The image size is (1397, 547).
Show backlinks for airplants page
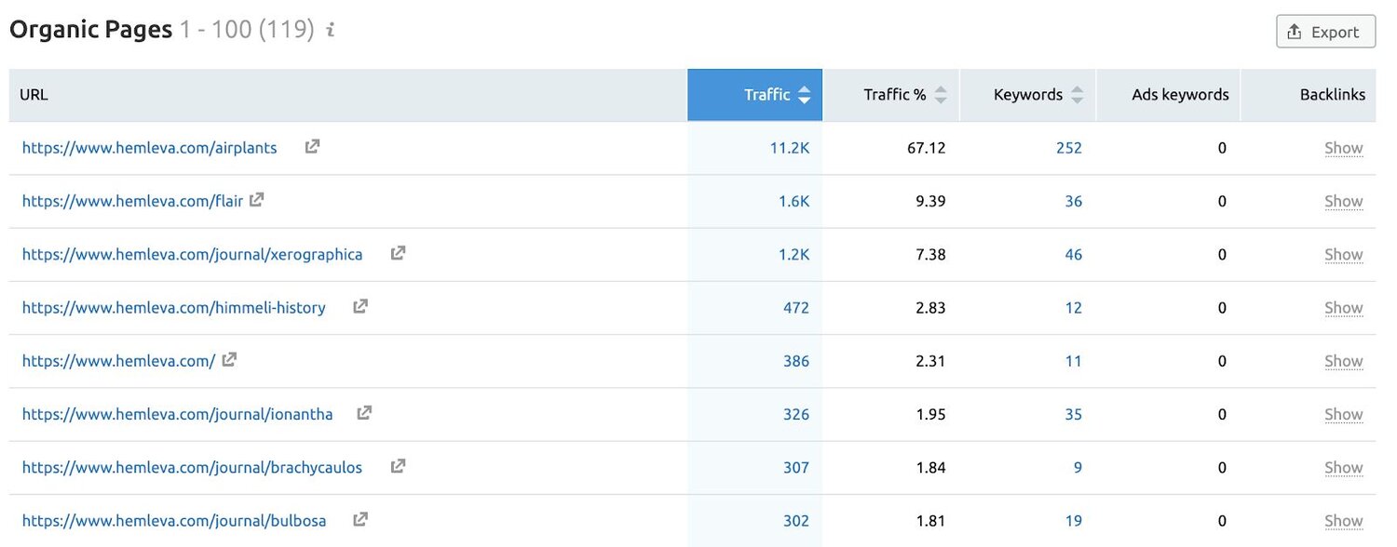[x=1343, y=148]
